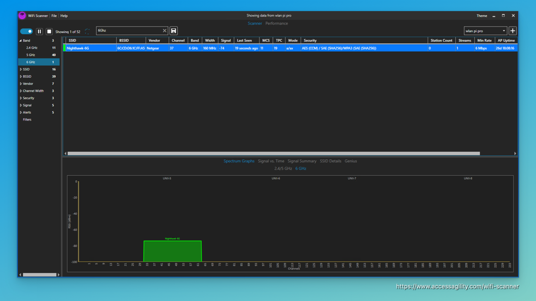Image resolution: width=536 pixels, height=301 pixels.
Task: Open the Signal Summary tab
Action: pos(302,161)
